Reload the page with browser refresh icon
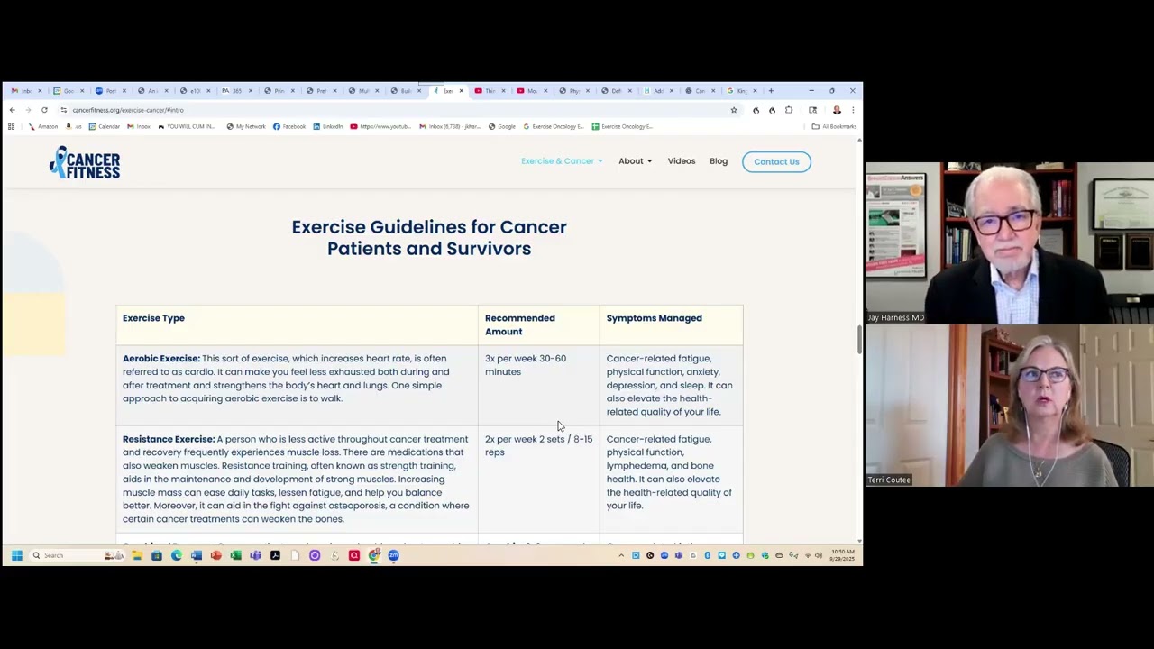Viewport: 1154px width, 649px height. [44, 110]
